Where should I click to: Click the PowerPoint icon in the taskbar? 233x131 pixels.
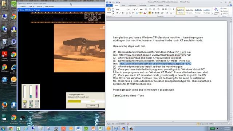click(94, 128)
